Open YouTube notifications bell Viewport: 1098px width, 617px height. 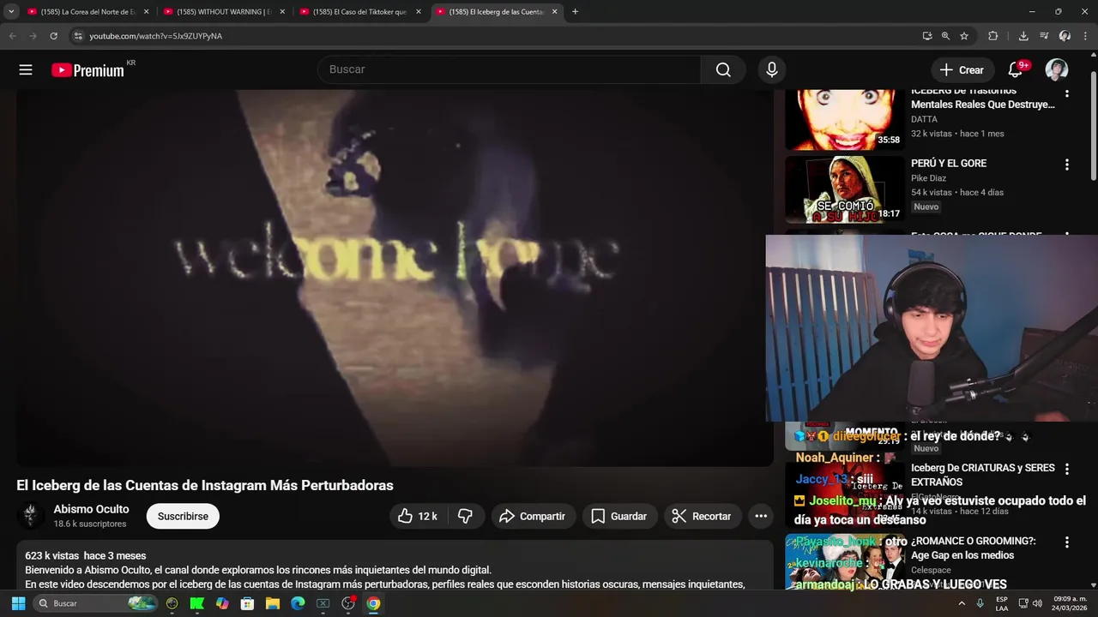point(1016,69)
